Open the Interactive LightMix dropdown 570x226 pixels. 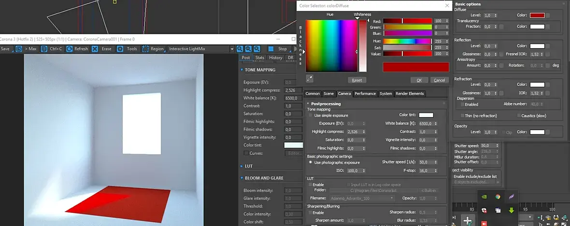[x=201, y=49]
